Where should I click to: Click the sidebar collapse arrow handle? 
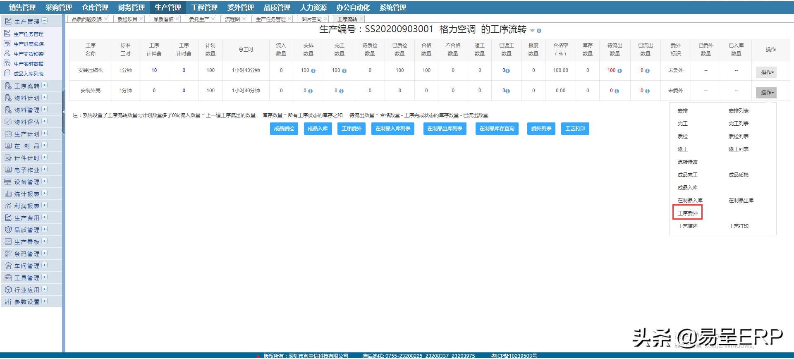pyautogui.click(x=64, y=112)
